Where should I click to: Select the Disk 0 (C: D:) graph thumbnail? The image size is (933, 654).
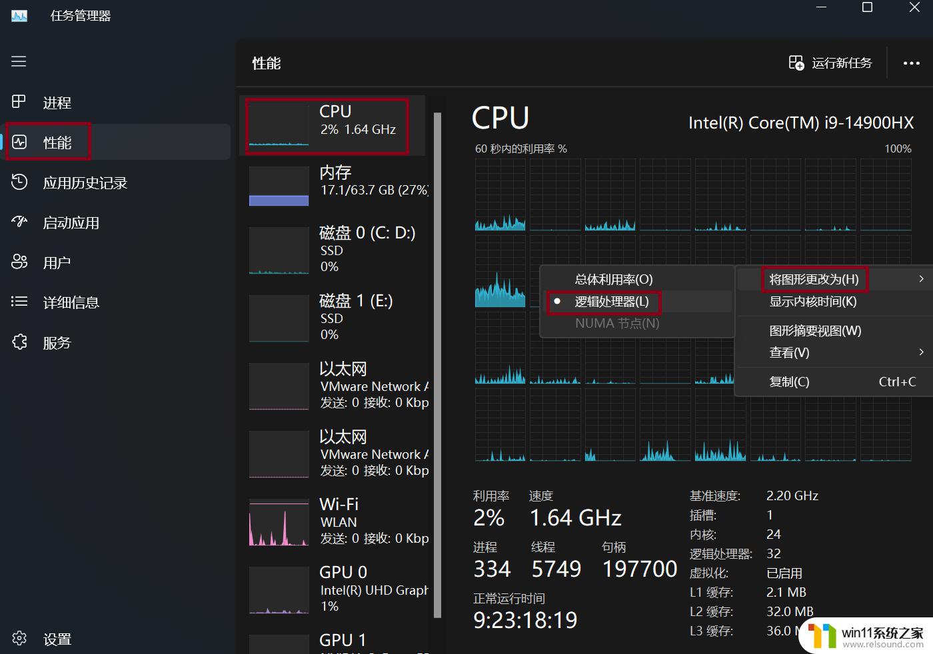(x=279, y=250)
